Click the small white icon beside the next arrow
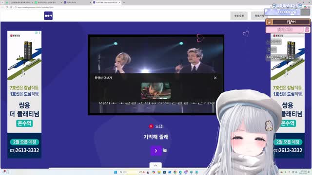 click(x=165, y=150)
